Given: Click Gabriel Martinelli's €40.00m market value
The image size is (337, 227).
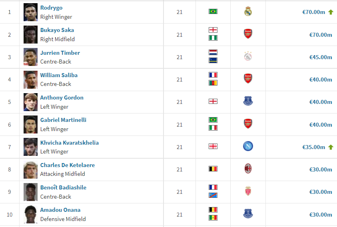Looking at the screenshot, I should point(321,125).
